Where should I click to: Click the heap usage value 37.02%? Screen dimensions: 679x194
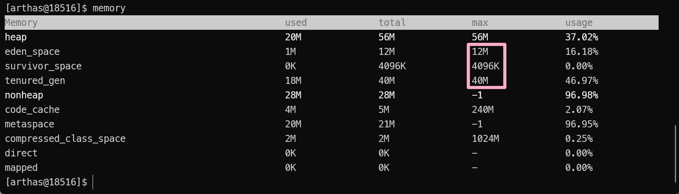(x=581, y=37)
